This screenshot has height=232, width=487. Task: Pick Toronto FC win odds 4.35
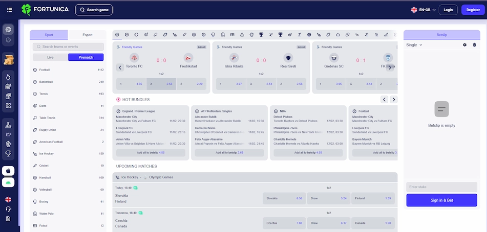pyautogui.click(x=131, y=84)
